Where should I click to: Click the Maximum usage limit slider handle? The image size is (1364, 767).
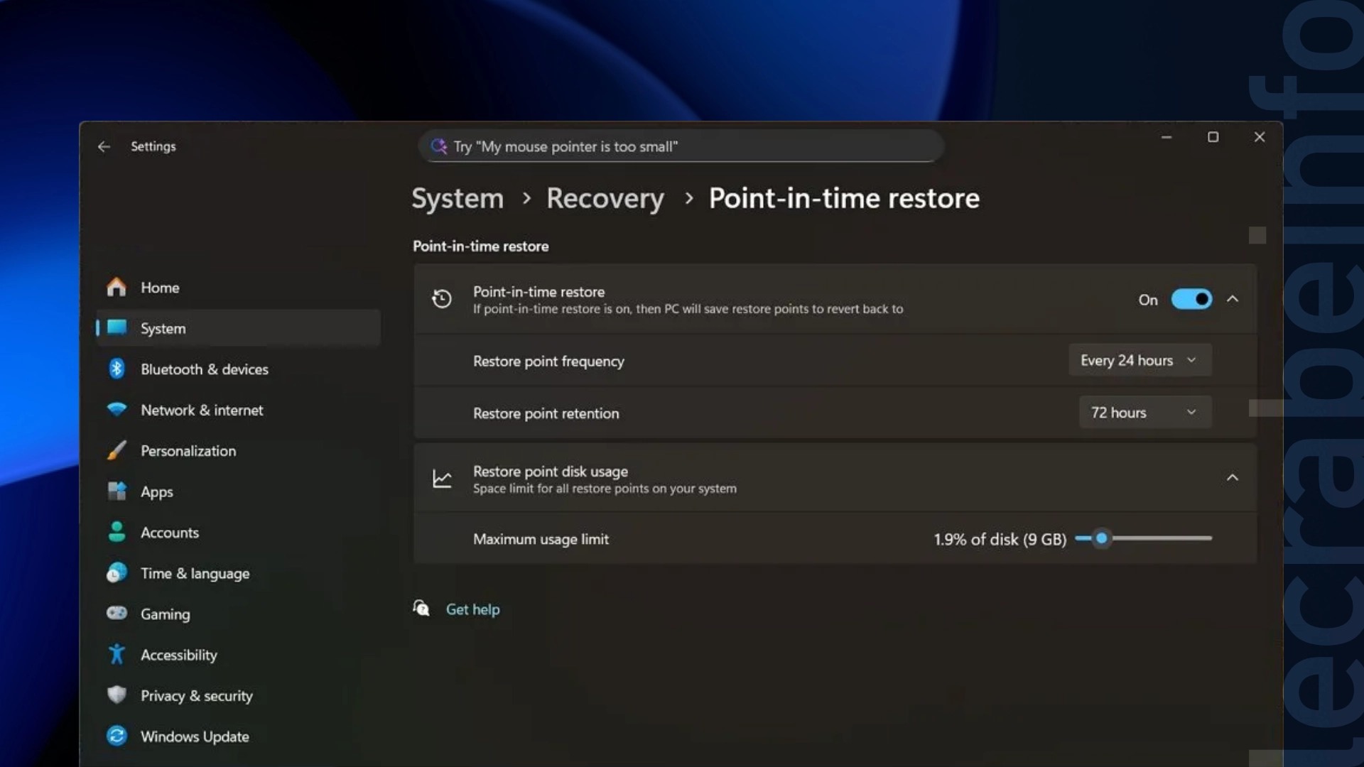coord(1101,538)
